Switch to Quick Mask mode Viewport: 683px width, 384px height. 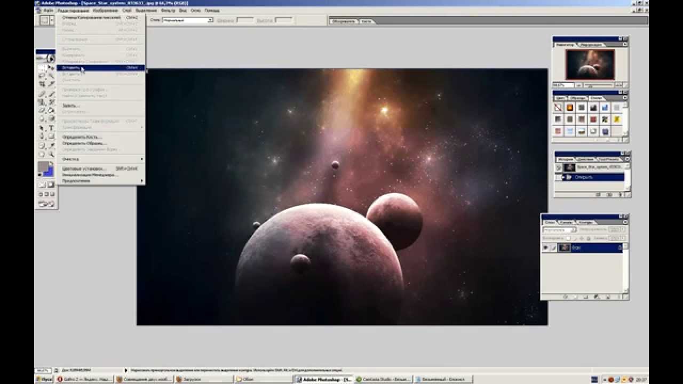(x=51, y=185)
